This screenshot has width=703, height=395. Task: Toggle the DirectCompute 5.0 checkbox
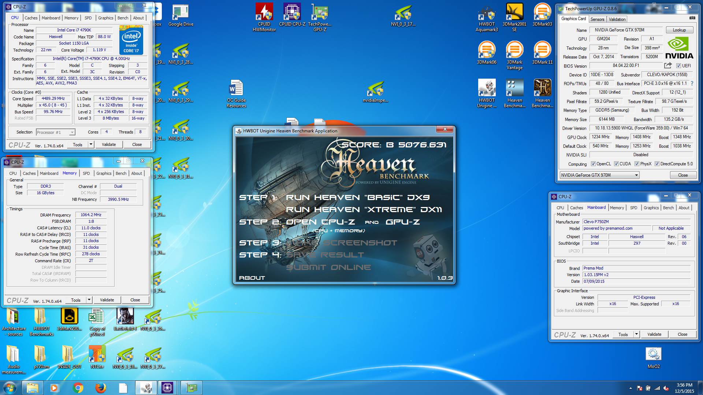point(657,164)
